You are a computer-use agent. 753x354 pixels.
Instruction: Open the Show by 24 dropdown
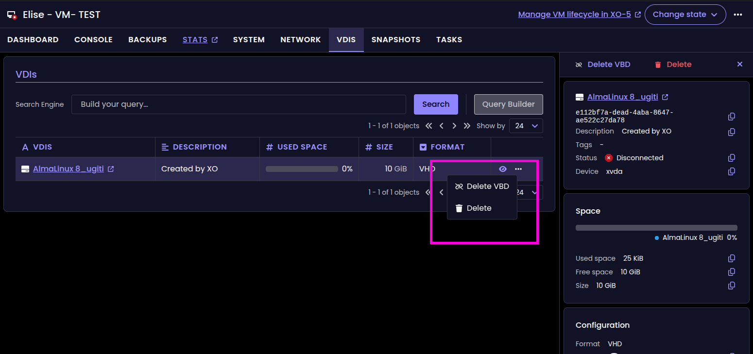point(526,126)
